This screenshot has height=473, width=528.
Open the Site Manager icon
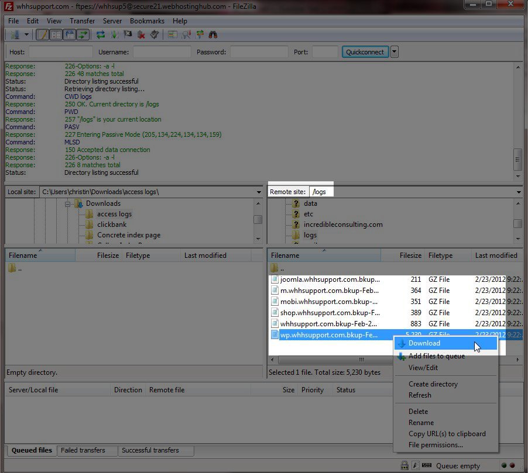tap(14, 34)
